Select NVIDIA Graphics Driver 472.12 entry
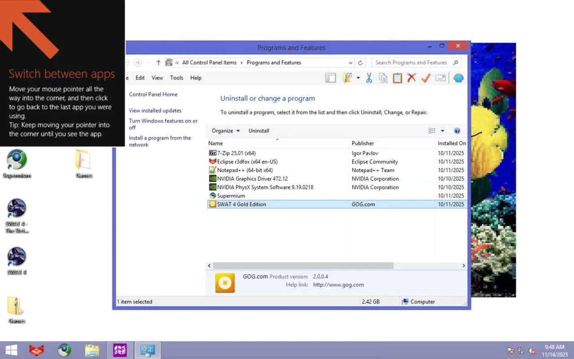The height and width of the screenshot is (359, 574). click(x=337, y=179)
